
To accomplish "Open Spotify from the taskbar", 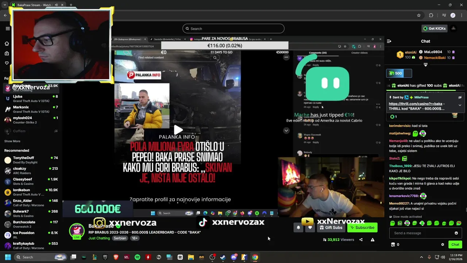I will tap(137, 257).
